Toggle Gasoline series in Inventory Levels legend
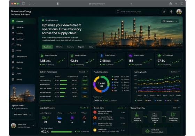 pos(139,101)
